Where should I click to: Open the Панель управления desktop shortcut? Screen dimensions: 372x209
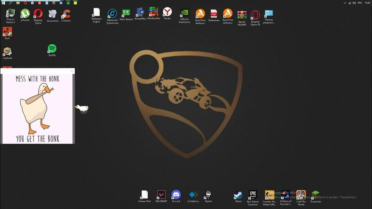(x=269, y=17)
